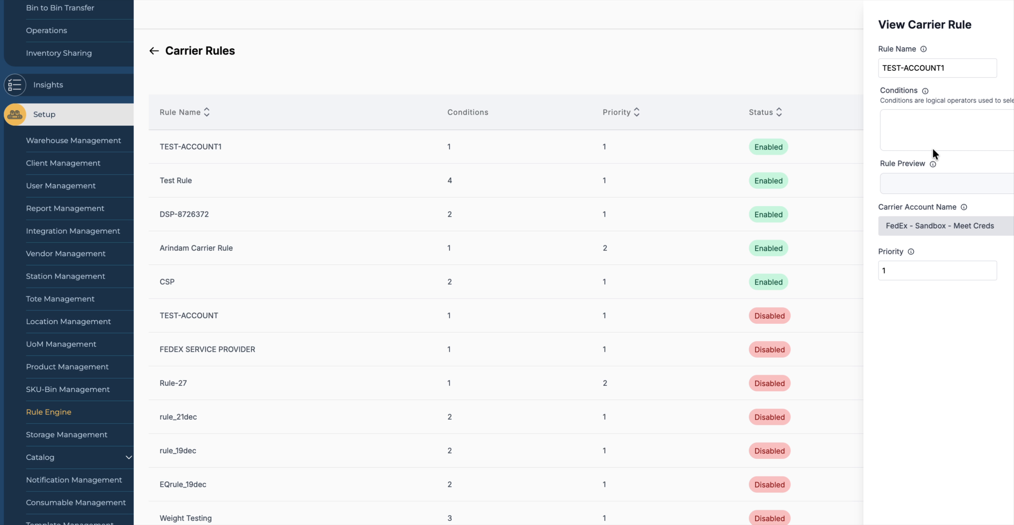Open Integration Management
The height and width of the screenshot is (525, 1014).
tap(73, 231)
